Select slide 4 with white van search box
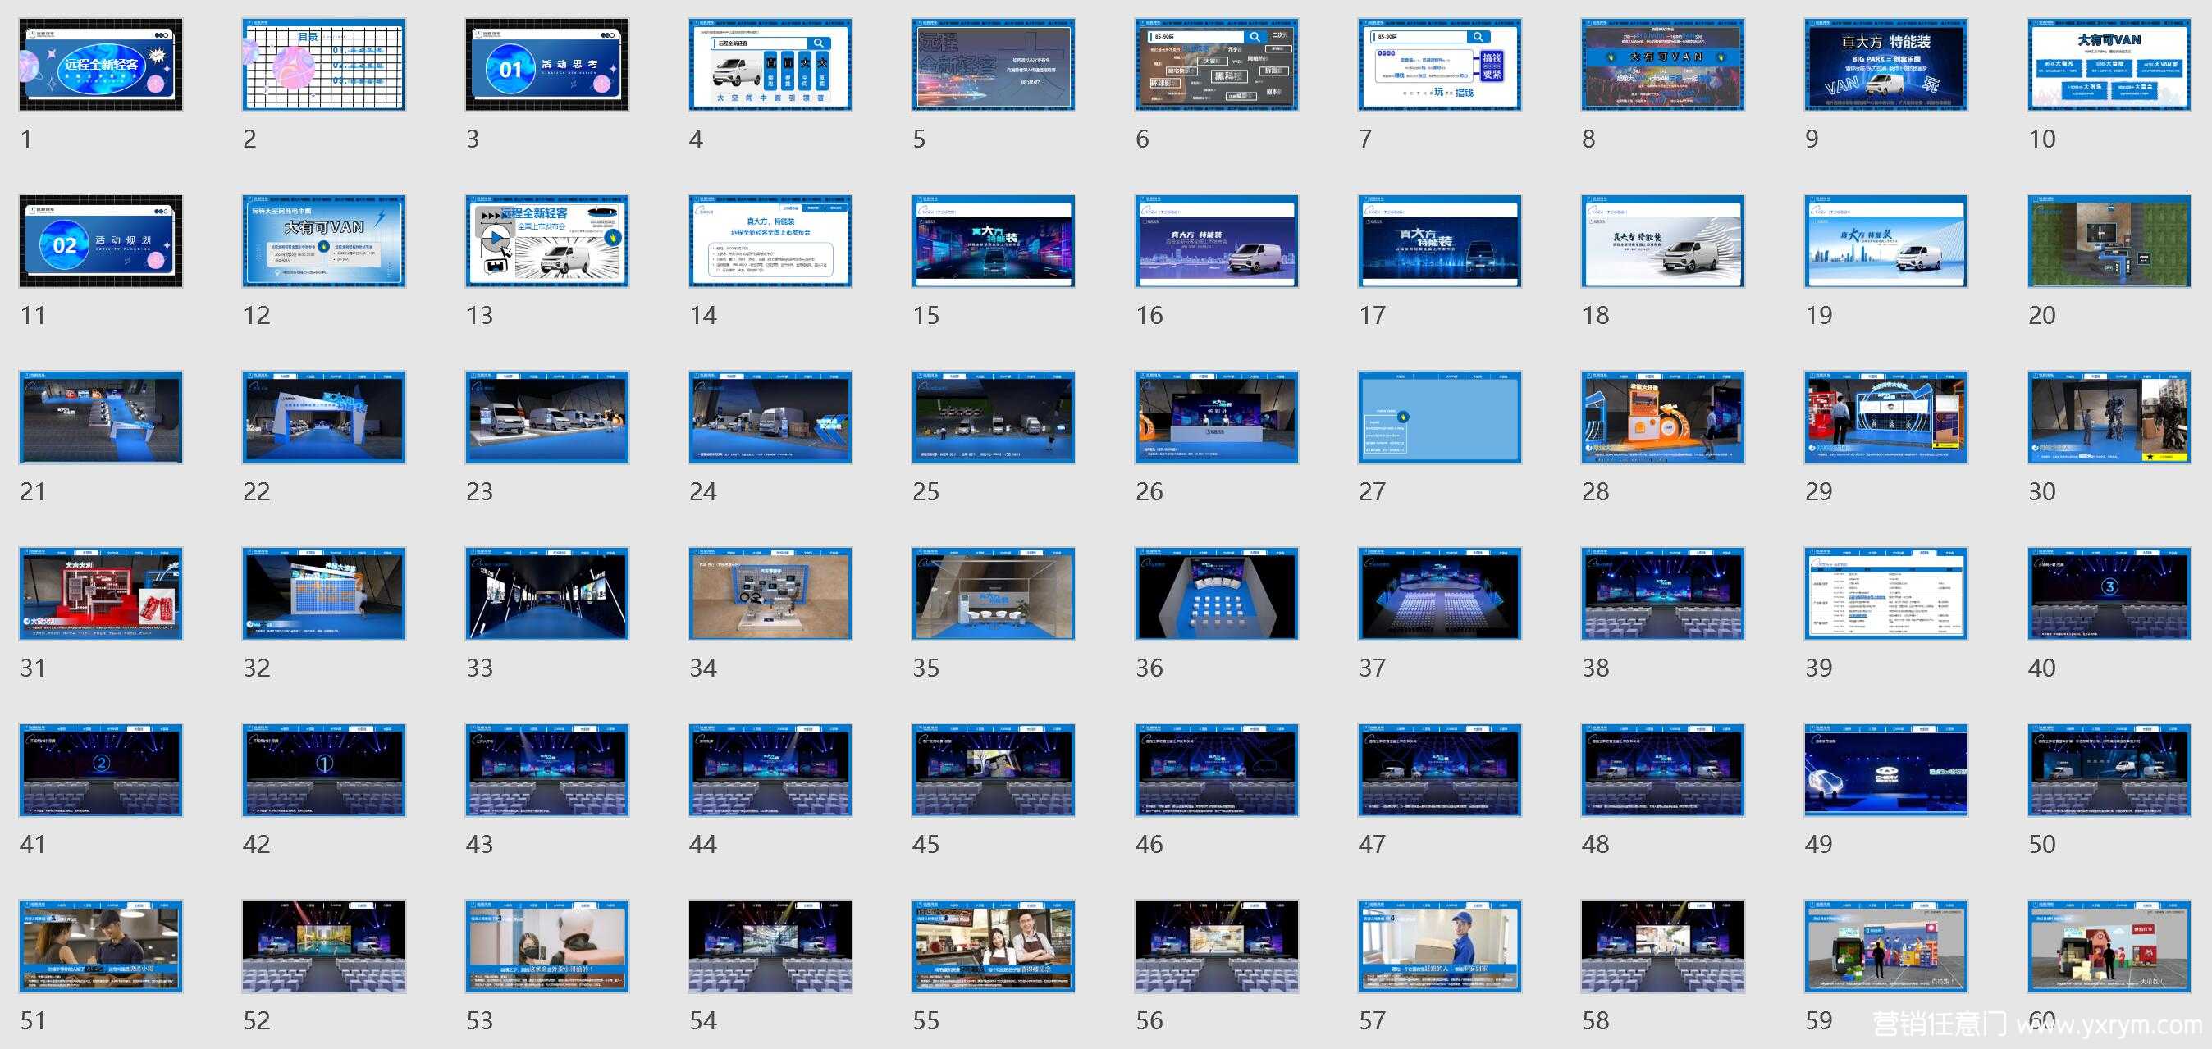This screenshot has width=2212, height=1049. coord(770,66)
